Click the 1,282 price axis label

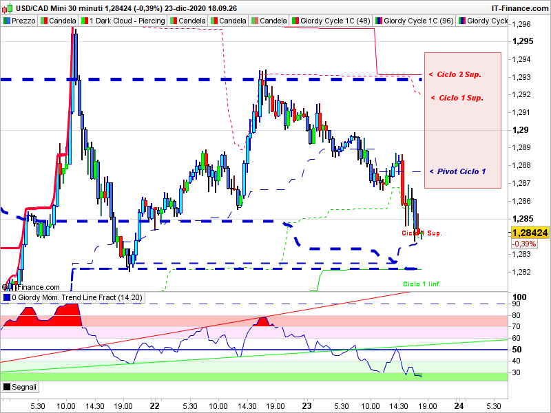tap(521, 272)
